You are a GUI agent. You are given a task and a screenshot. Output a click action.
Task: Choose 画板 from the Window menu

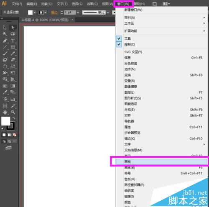162,161
